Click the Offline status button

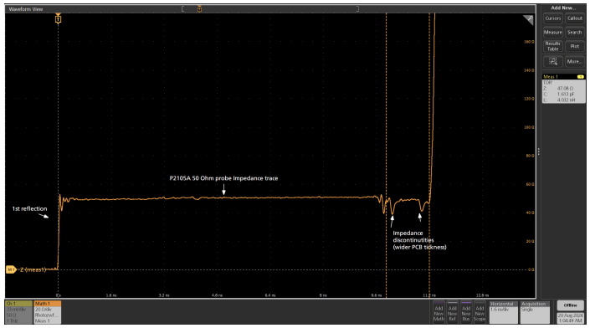click(x=571, y=305)
